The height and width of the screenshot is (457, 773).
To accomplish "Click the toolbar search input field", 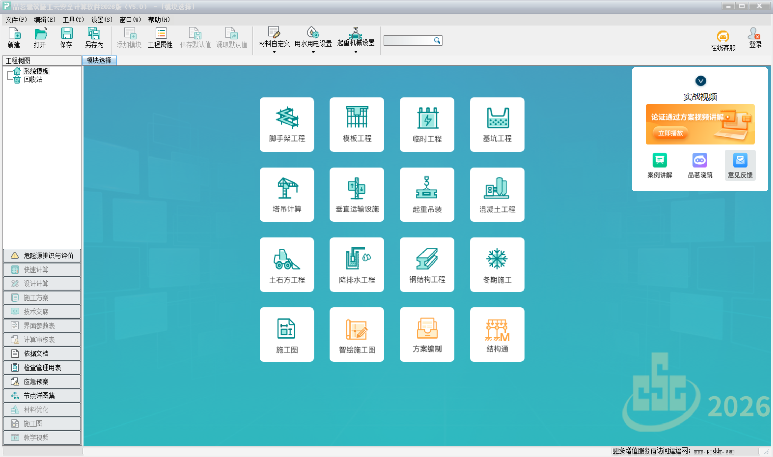I will [408, 40].
